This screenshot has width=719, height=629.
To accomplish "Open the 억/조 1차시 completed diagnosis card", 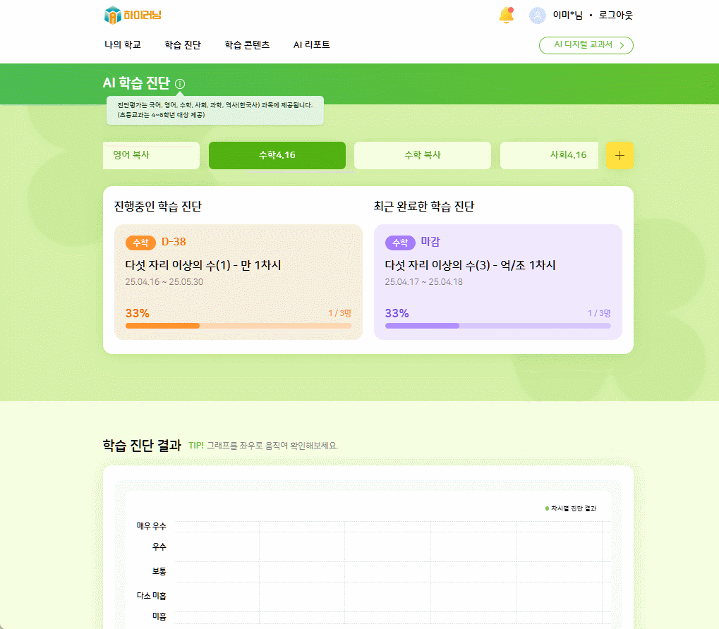I will pyautogui.click(x=497, y=281).
